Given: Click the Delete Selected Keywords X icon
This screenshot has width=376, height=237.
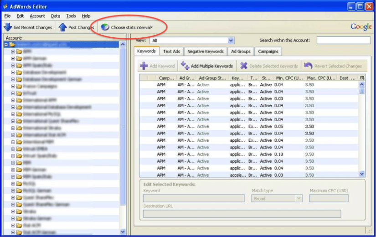Looking at the screenshot, I should click(x=244, y=66).
